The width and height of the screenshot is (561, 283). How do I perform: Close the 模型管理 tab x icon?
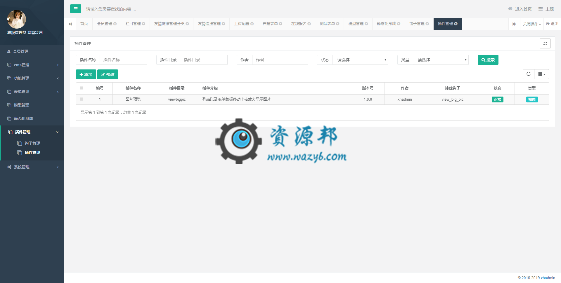click(x=366, y=24)
